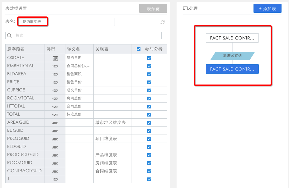The image size is (289, 188).
Task: Click the 销售面积 alias cell
Action: pyautogui.click(x=79, y=74)
